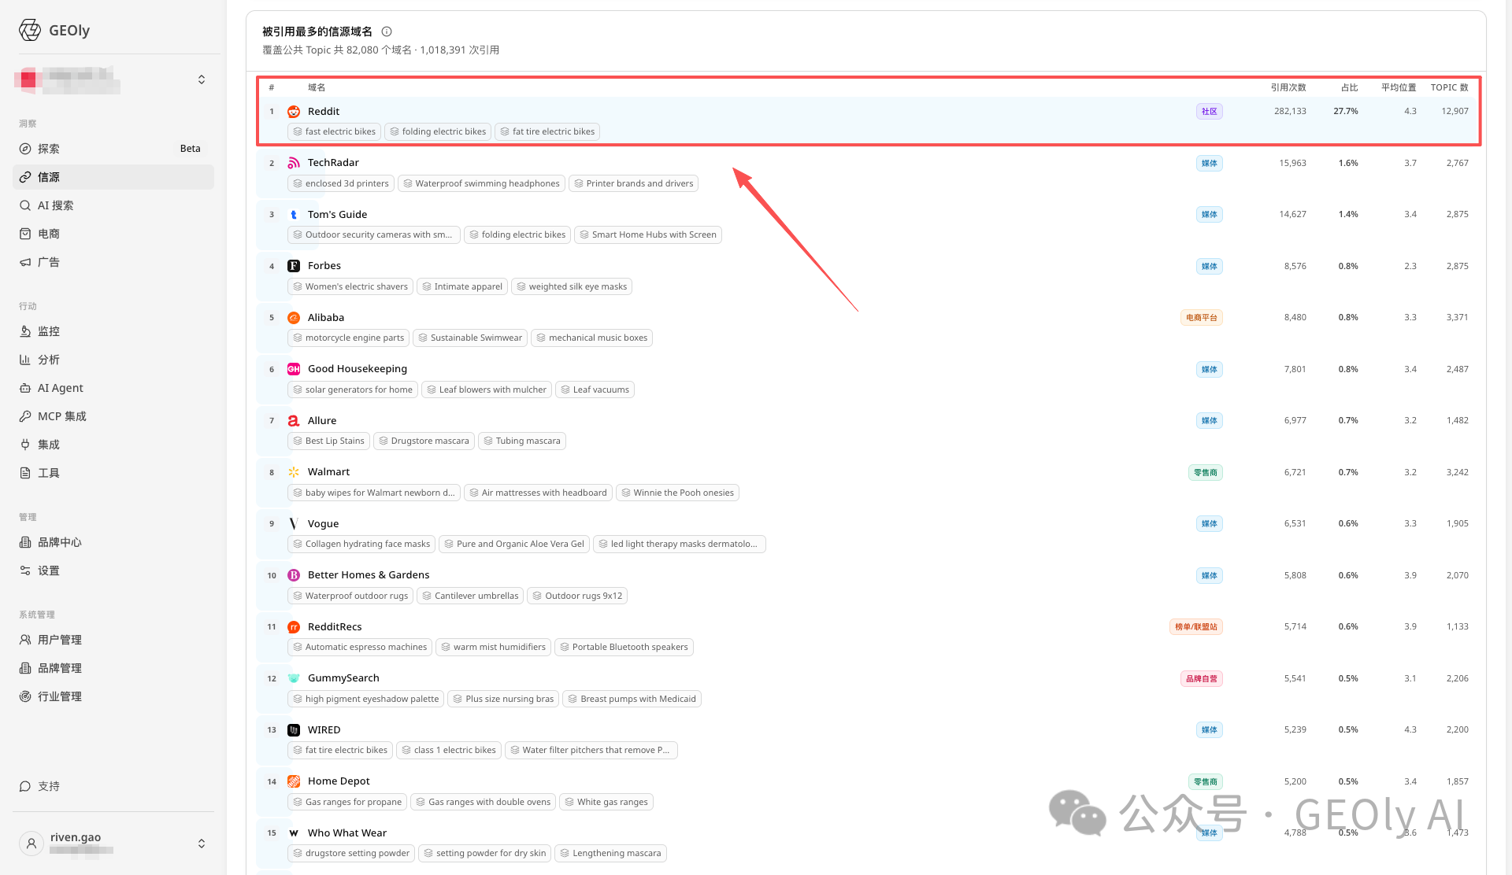Click the TechRadar favicon icon

coord(294,163)
